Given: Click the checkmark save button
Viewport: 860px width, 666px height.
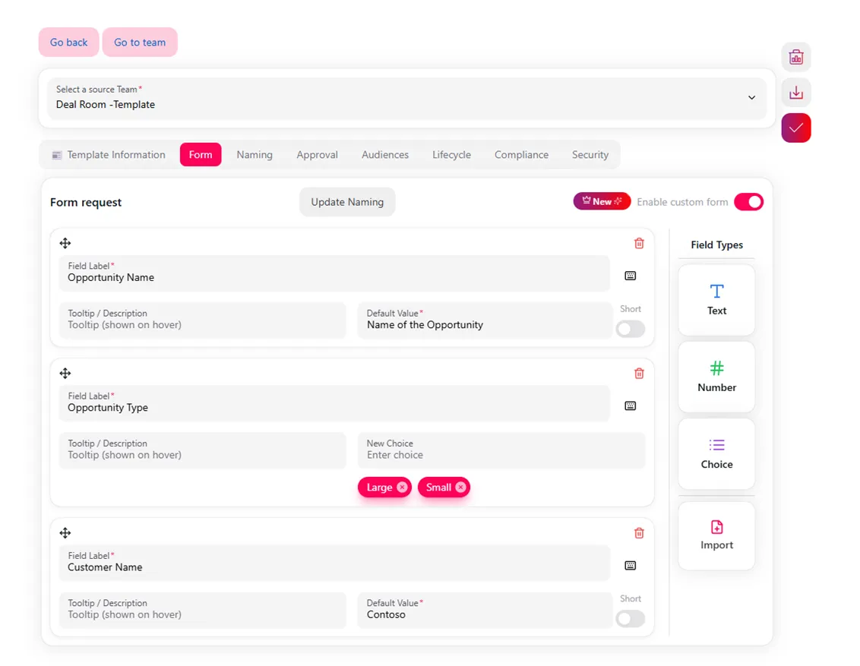Looking at the screenshot, I should pos(796,128).
